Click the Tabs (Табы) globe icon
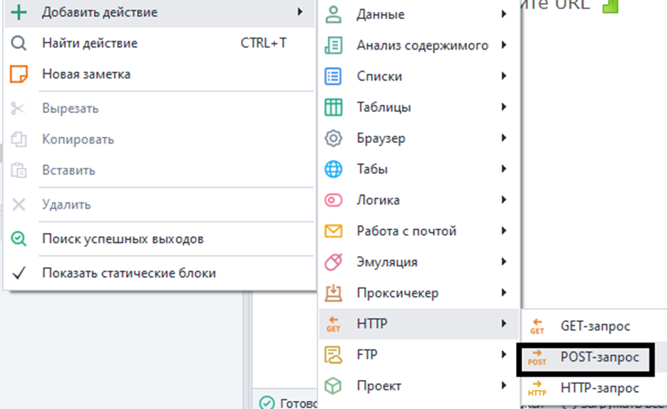 tap(332, 169)
